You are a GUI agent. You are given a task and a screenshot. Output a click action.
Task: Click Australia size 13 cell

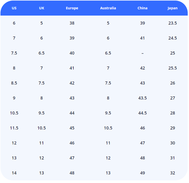click(108, 173)
